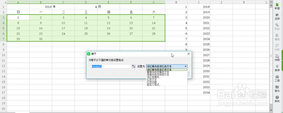Click calendar cell with day 28

pos(154,34)
